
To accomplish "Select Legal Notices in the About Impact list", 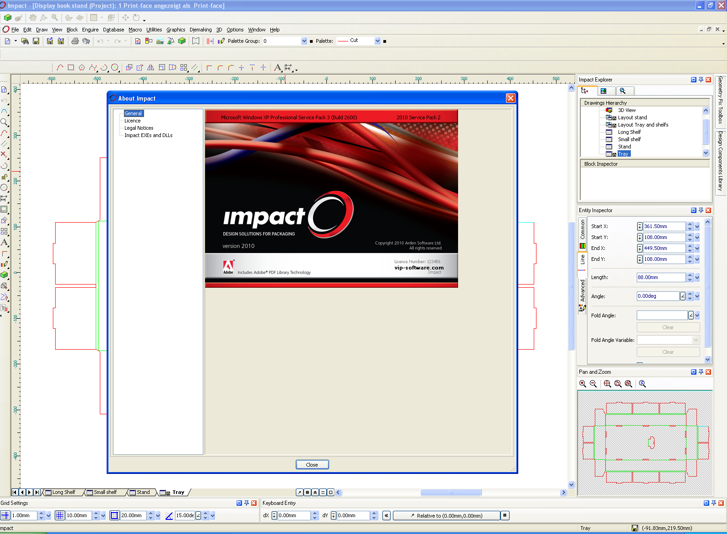I will (x=139, y=128).
